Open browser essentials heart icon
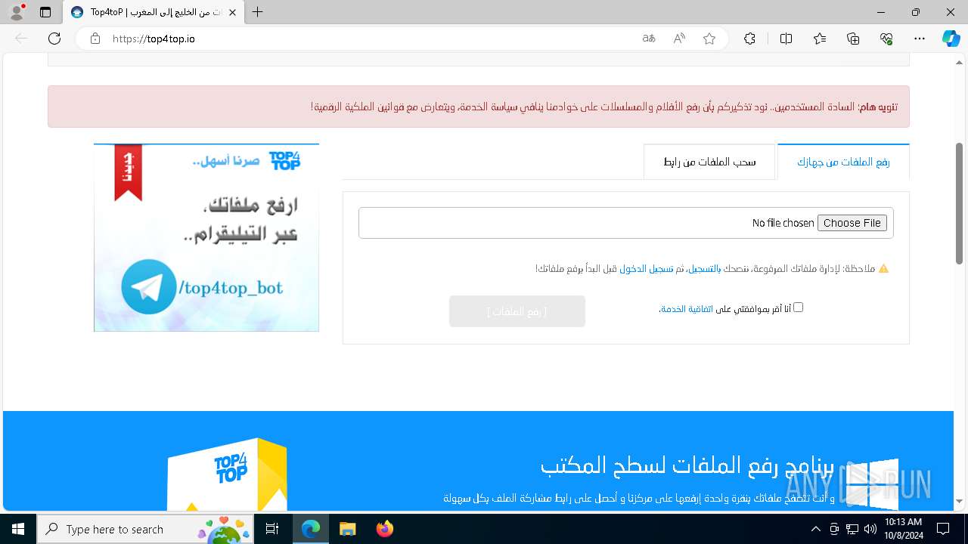The image size is (968, 544). [886, 39]
